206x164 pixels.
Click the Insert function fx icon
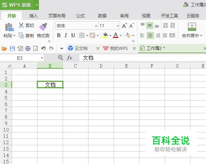[x=69, y=58]
